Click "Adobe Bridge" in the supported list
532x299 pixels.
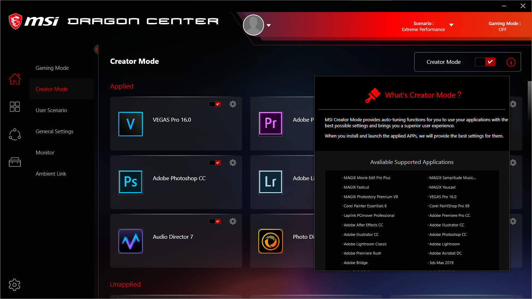pyautogui.click(x=355, y=263)
